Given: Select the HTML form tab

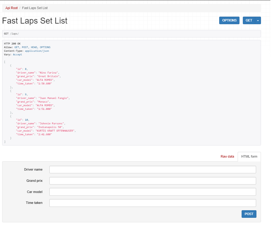Looking at the screenshot, I should click(x=249, y=156).
